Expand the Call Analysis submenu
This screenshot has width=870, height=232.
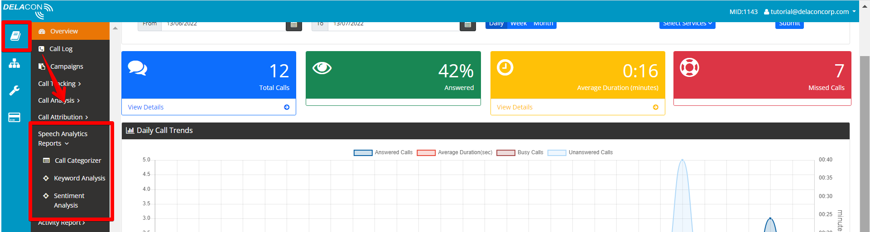click(x=59, y=100)
